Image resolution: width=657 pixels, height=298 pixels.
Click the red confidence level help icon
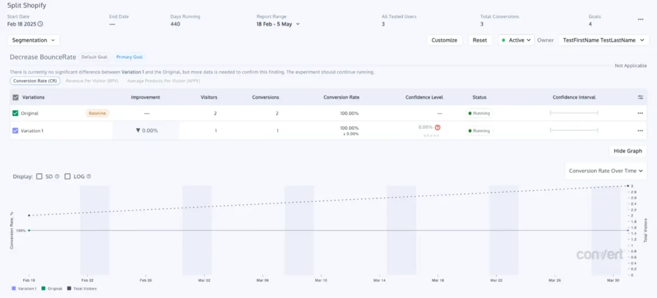point(438,128)
